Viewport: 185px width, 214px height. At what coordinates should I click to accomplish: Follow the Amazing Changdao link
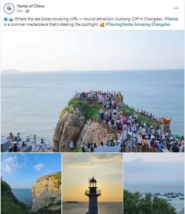(x=152, y=24)
